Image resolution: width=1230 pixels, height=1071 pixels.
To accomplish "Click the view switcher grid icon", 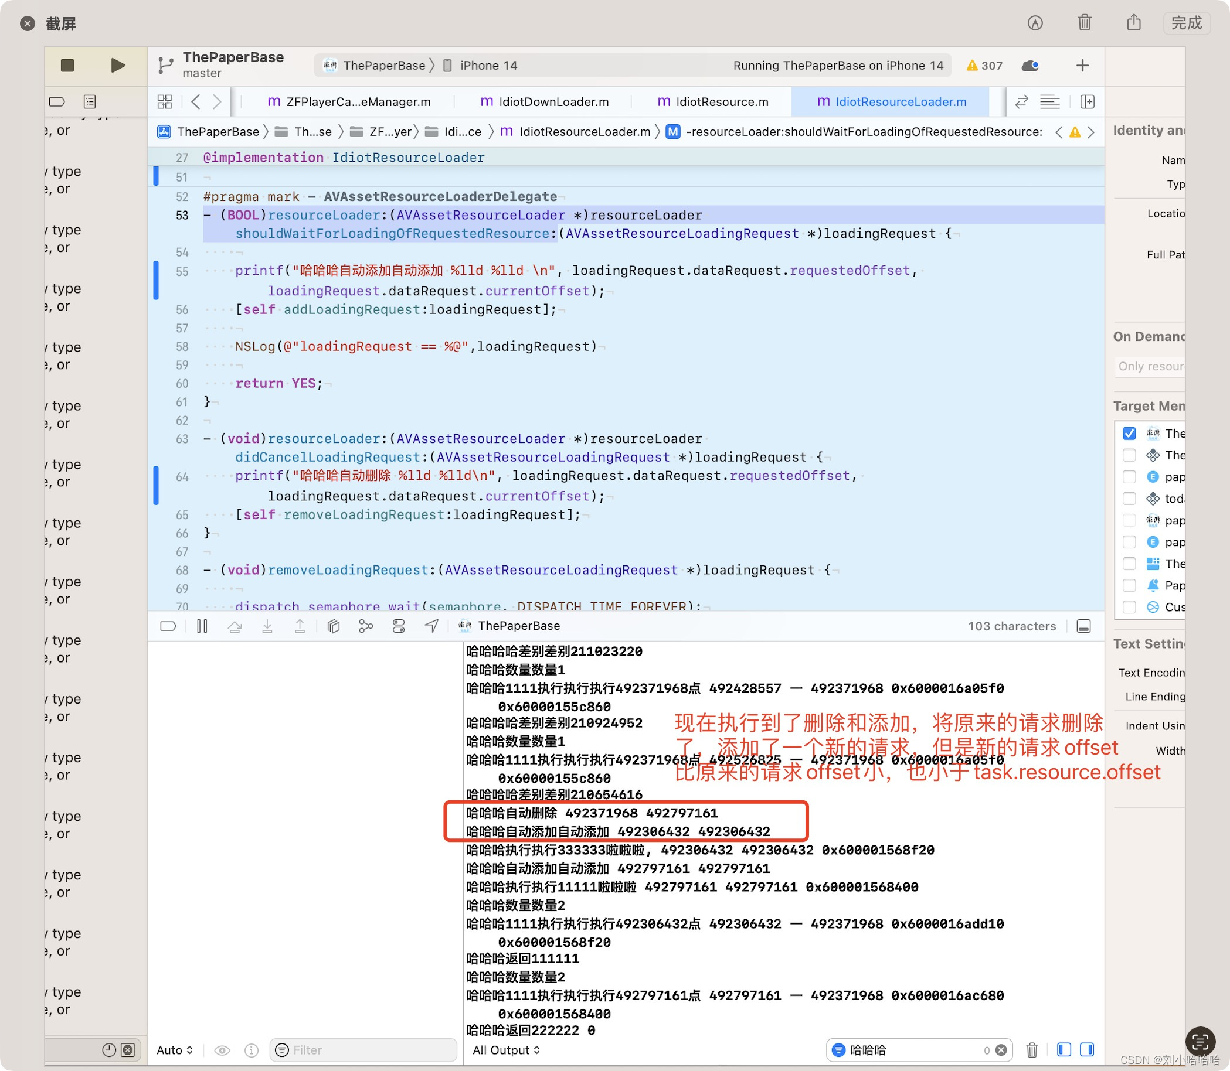I will click(164, 101).
